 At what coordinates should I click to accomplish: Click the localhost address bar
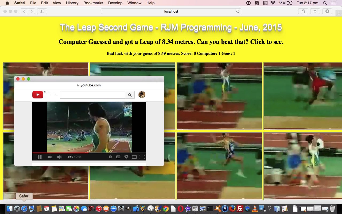click(x=171, y=11)
